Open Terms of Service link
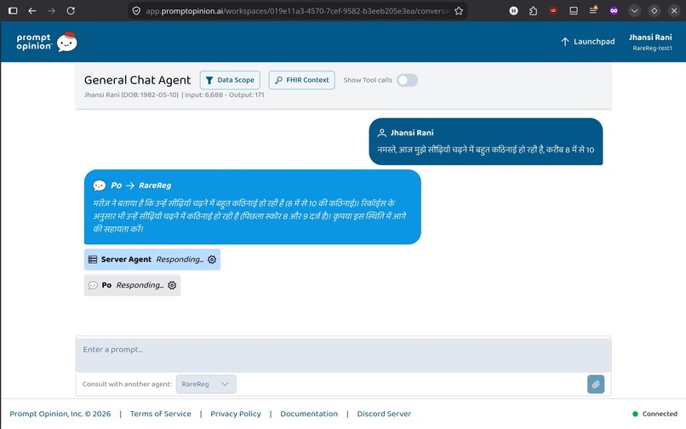This screenshot has height=429, width=686. [161, 415]
